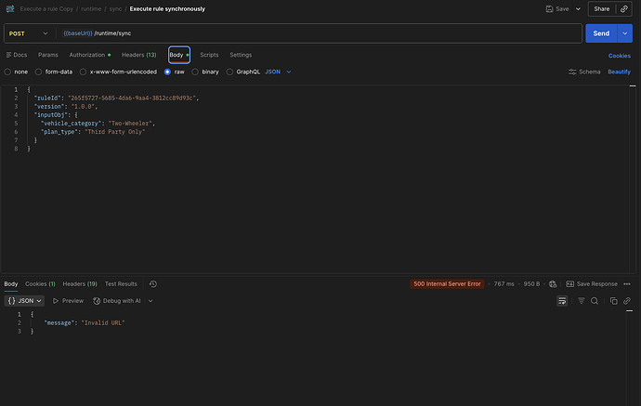Click the Share button
Image resolution: width=641 pixels, height=406 pixels.
coord(602,9)
